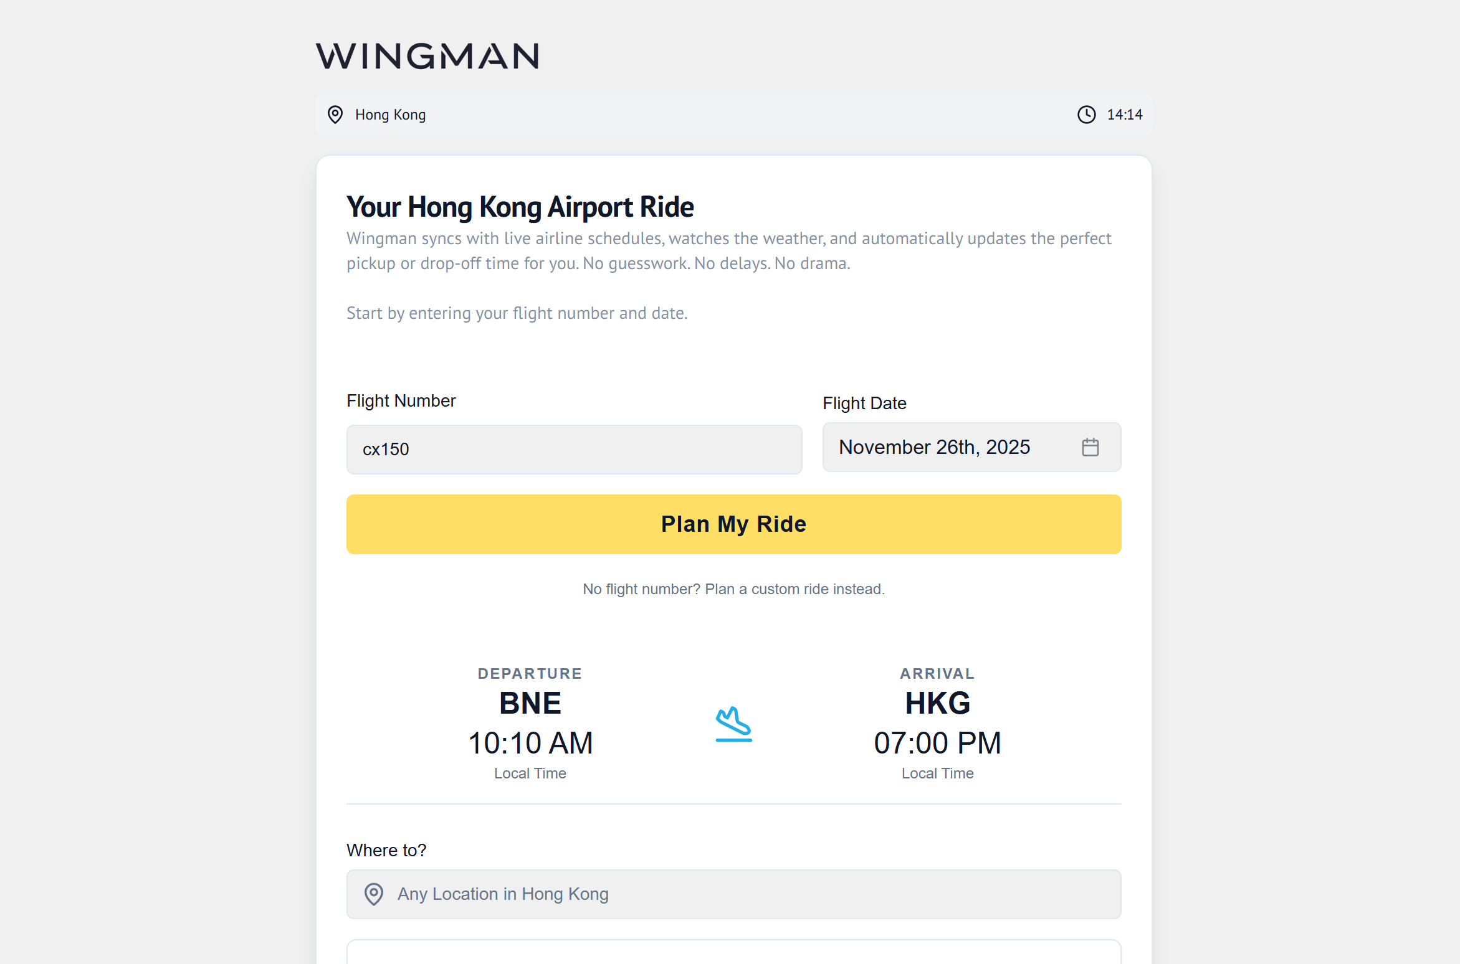
Task: Click the location pin icon next to Hong Kong
Action: [x=335, y=115]
